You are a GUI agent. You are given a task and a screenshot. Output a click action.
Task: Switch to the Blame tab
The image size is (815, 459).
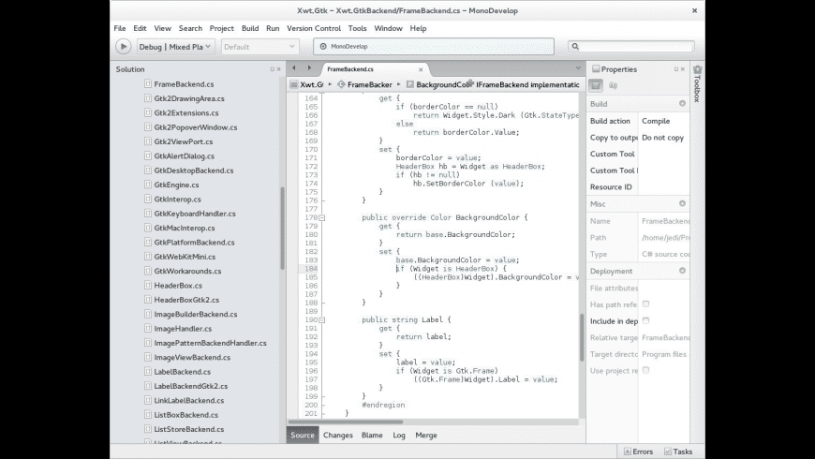(x=372, y=435)
